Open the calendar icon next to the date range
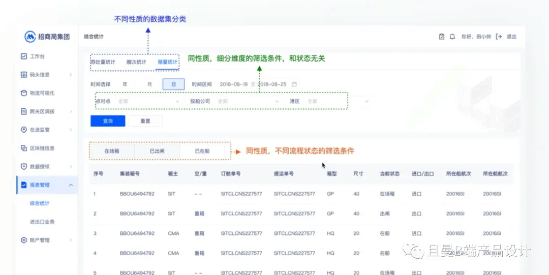 coord(294,84)
